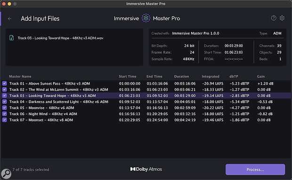Open the settings gear icon

point(282,18)
